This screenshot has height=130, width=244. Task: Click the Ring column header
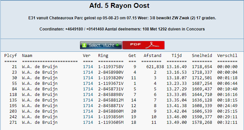(103, 56)
